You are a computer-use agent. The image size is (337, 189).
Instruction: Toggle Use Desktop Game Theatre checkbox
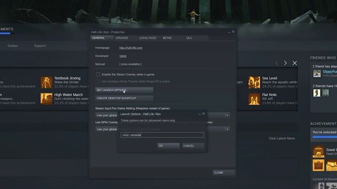(98, 81)
